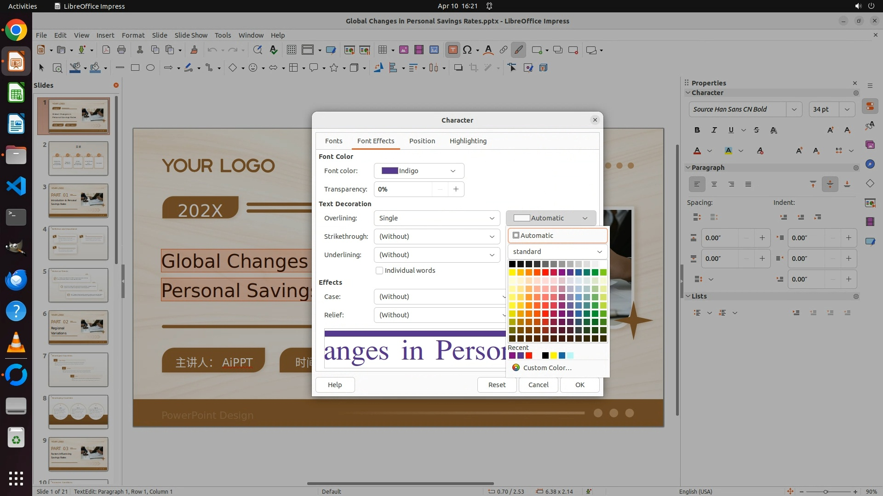Pick the red recent color swatch
The height and width of the screenshot is (496, 883).
[529, 355]
